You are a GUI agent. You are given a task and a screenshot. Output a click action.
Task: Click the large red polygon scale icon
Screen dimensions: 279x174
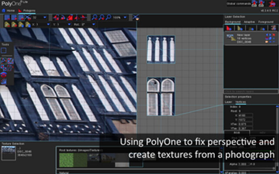click(69, 17)
